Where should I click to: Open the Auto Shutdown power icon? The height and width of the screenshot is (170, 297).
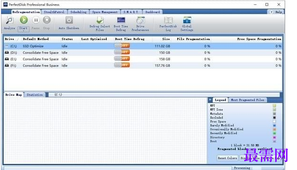click(x=69, y=20)
